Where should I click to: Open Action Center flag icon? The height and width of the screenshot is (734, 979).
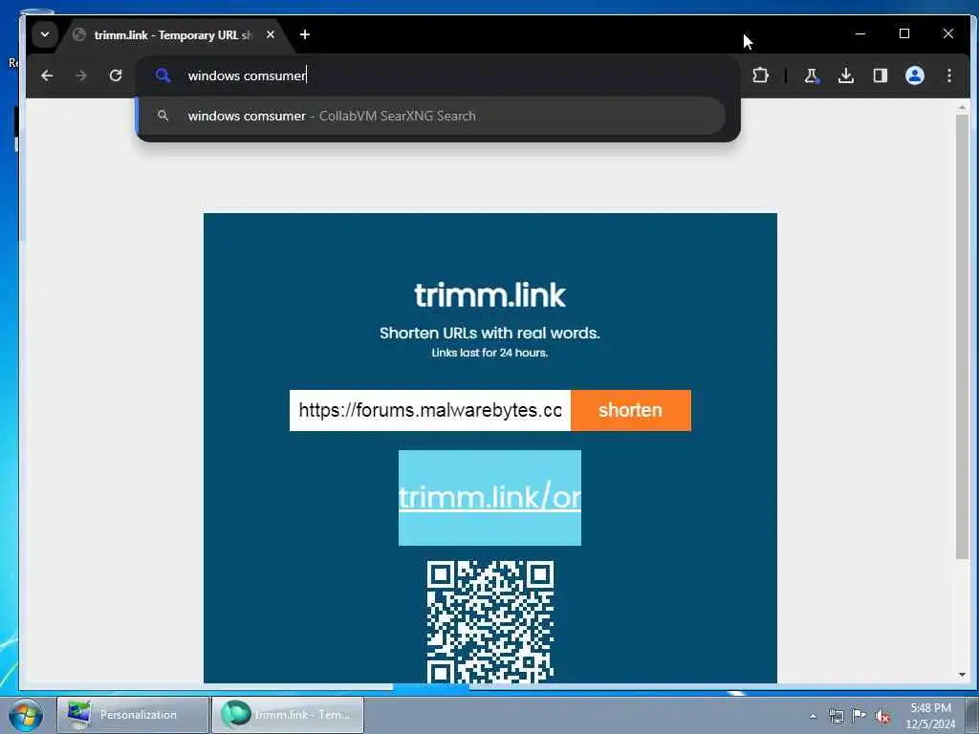[x=859, y=716]
